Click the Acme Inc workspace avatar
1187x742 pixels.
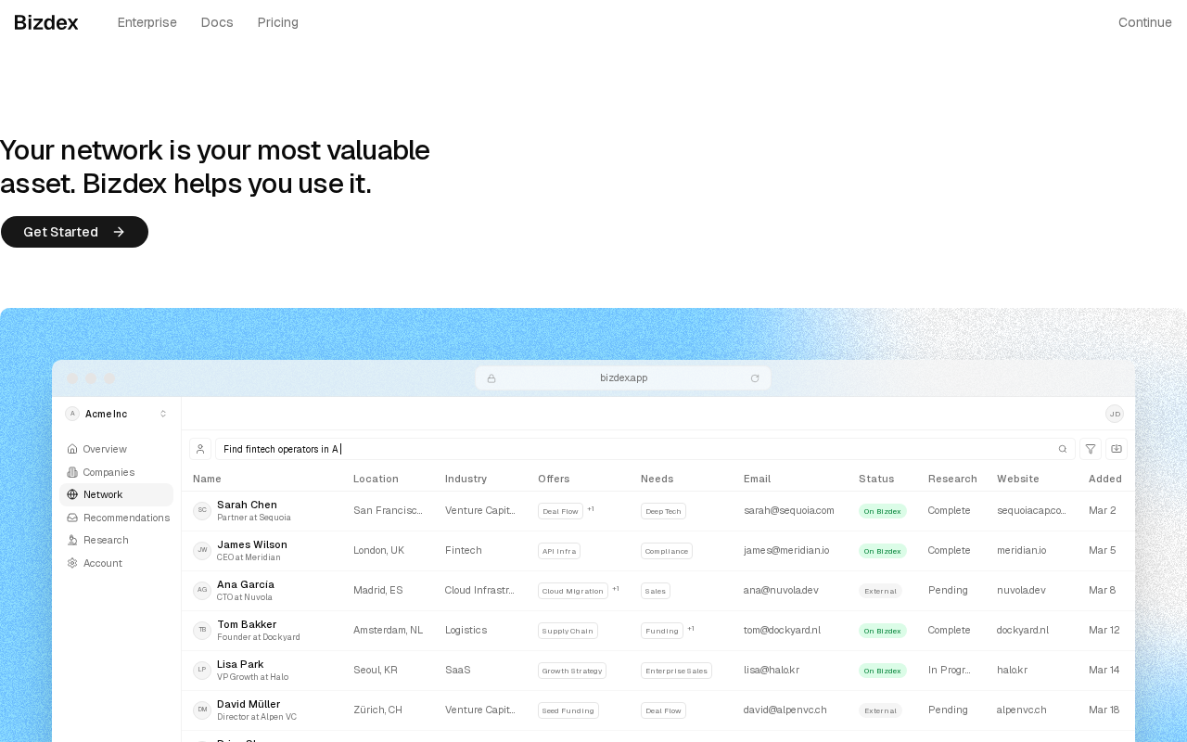(x=72, y=414)
